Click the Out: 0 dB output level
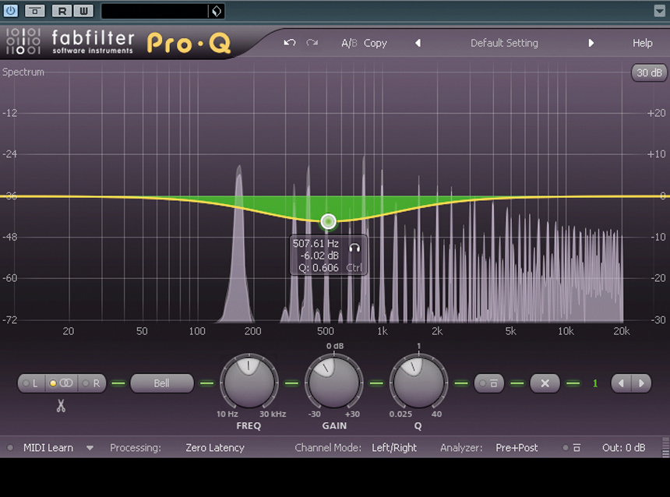The height and width of the screenshot is (497, 670). pos(623,448)
